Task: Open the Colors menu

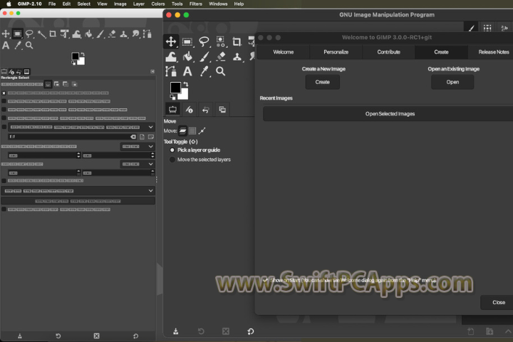Action: pyautogui.click(x=158, y=4)
